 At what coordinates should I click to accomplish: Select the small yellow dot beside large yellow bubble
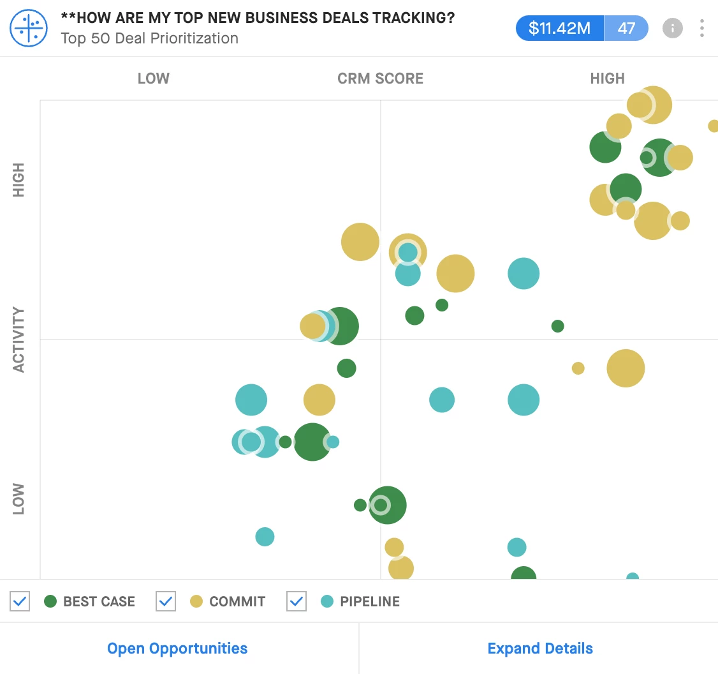point(578,368)
